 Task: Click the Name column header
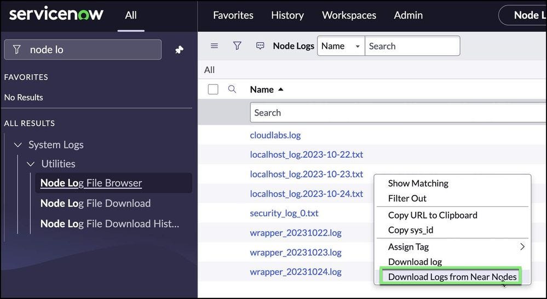pyautogui.click(x=262, y=90)
